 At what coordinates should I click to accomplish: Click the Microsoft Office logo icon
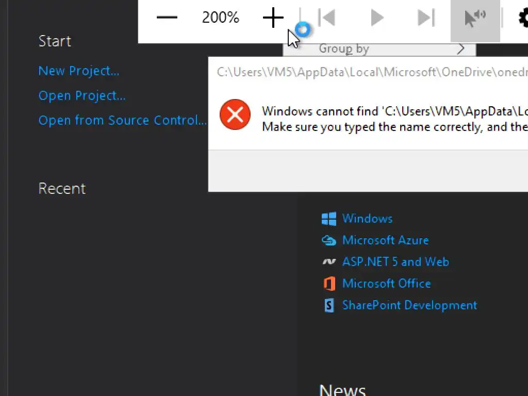click(329, 284)
